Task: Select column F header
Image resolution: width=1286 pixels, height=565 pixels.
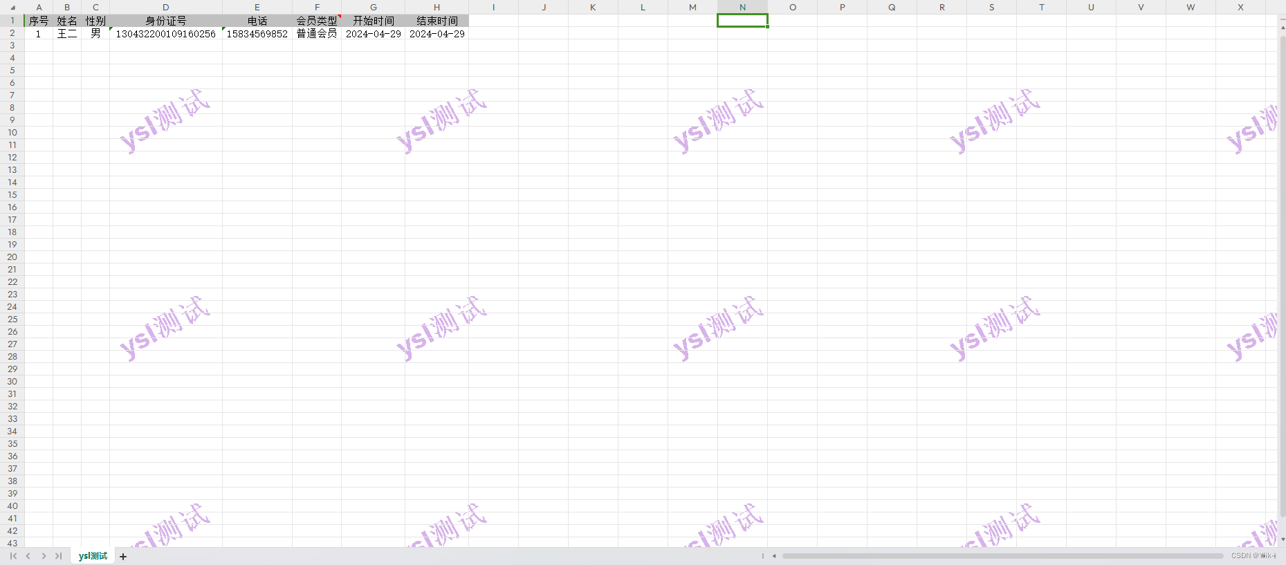Action: click(317, 7)
